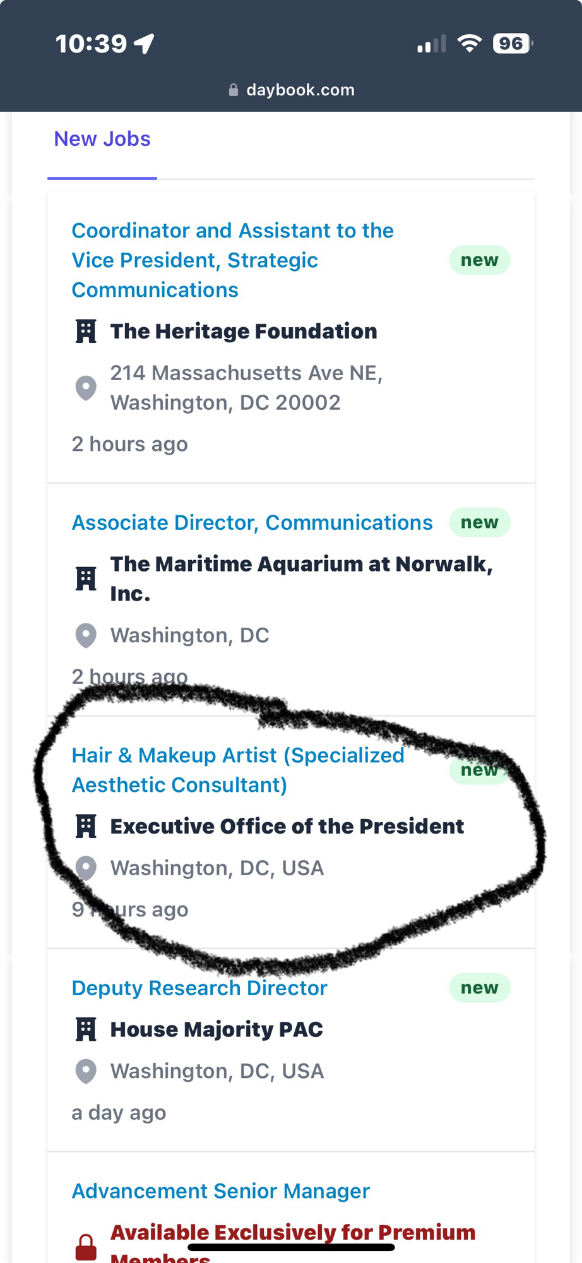Tap location pin beside Washington, DC under Maritime Aquarium

(86, 635)
